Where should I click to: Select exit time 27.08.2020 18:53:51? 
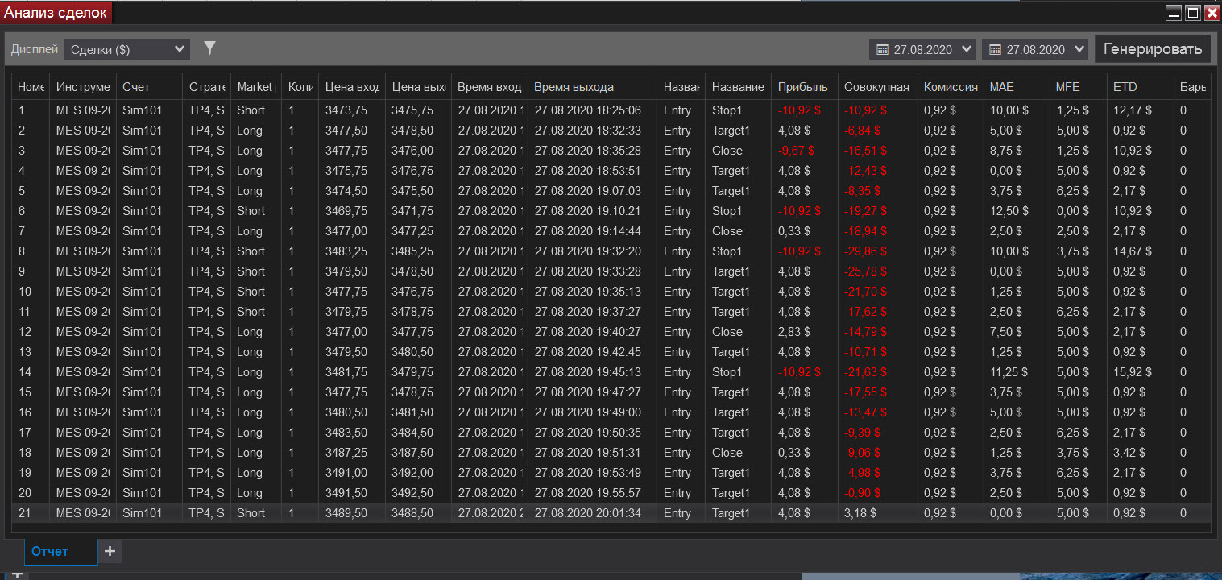(x=588, y=171)
